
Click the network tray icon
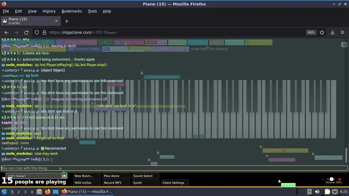[335, 192]
